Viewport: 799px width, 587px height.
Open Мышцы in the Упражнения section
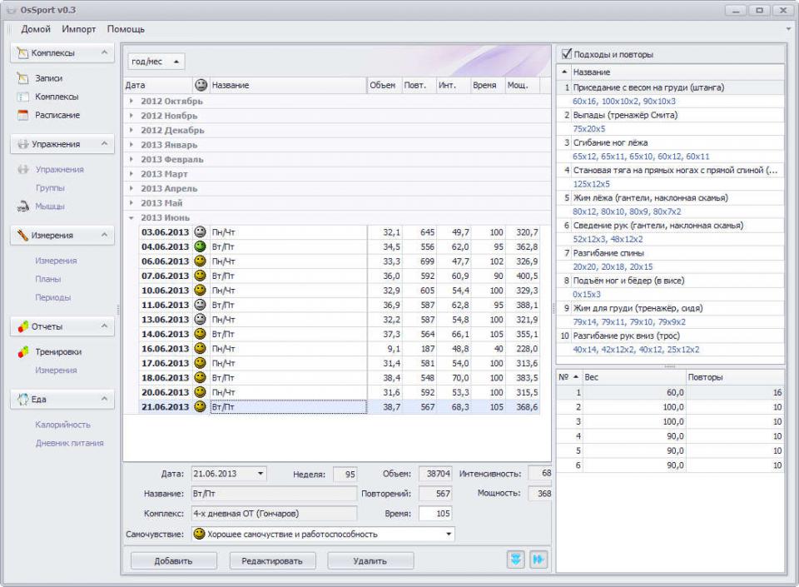[49, 206]
